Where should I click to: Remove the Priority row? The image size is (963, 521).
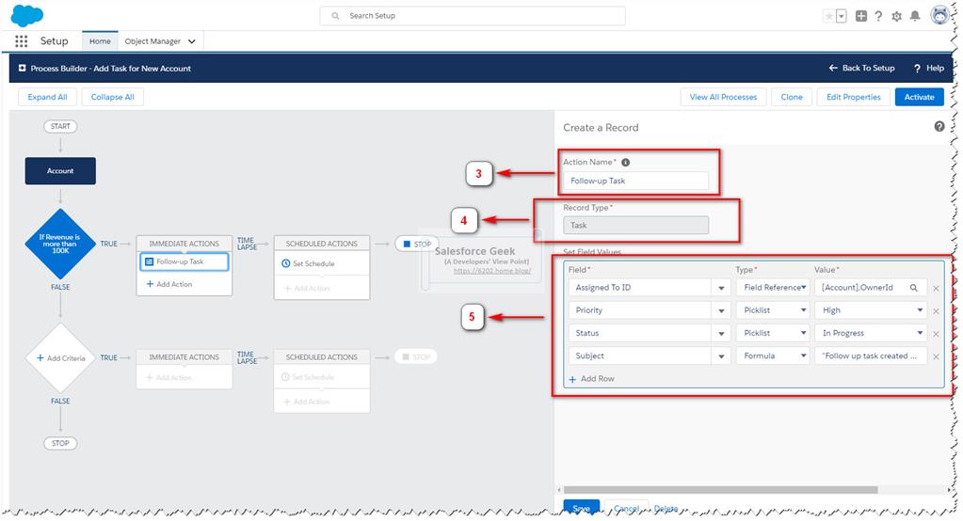coord(936,311)
